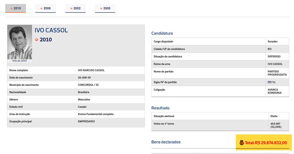Switch to the 2006 election tab
The image size is (294, 154).
tap(45, 8)
